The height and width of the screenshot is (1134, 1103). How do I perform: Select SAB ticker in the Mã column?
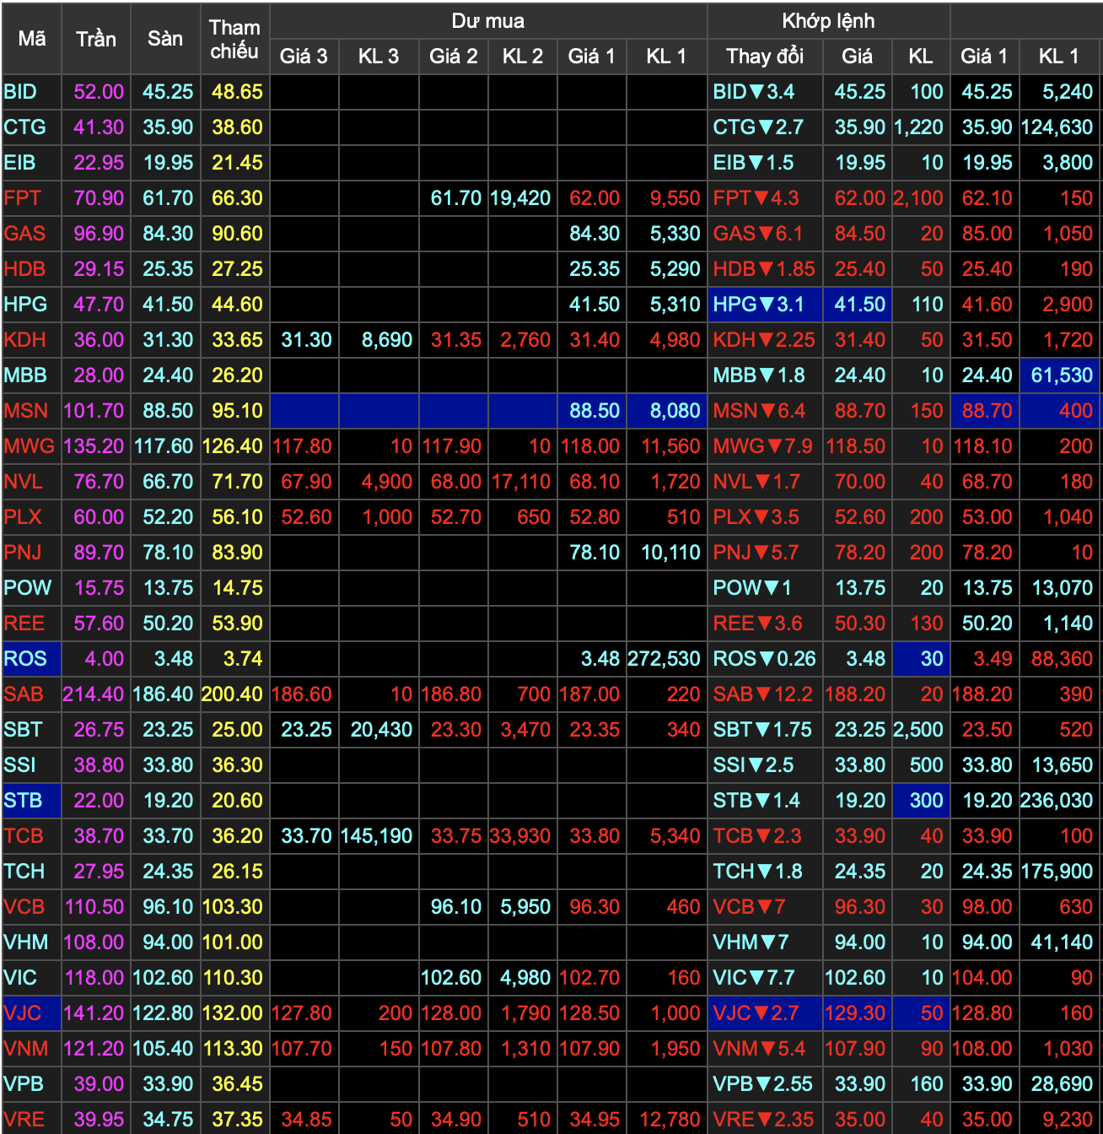click(32, 694)
